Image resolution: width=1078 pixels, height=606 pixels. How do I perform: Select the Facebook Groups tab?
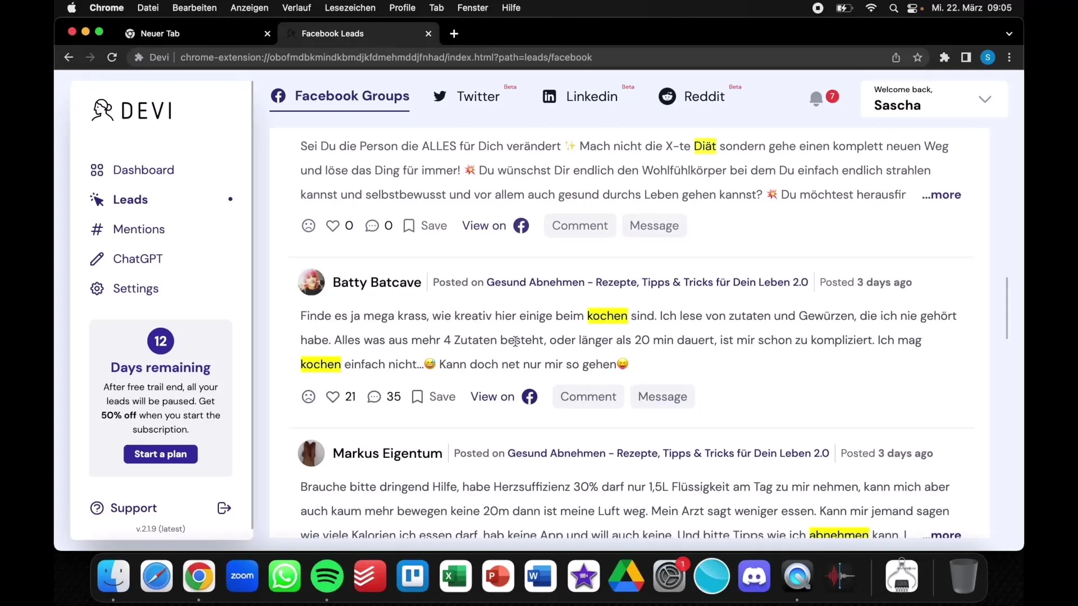coord(341,95)
